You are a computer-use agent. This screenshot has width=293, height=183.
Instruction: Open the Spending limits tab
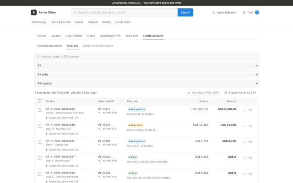(110, 36)
